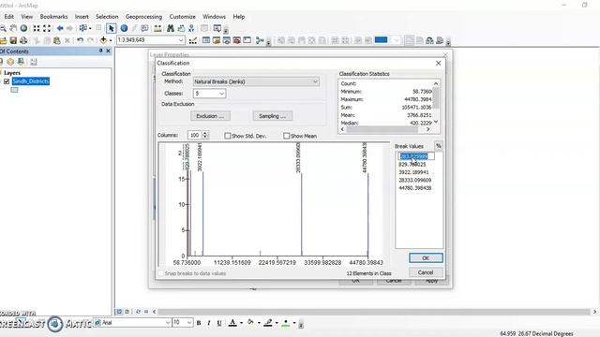Open the Selection menu
Screen dimensions: 600x337
(x=107, y=17)
